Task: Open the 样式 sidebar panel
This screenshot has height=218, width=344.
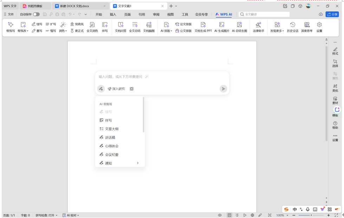Action: [335, 51]
